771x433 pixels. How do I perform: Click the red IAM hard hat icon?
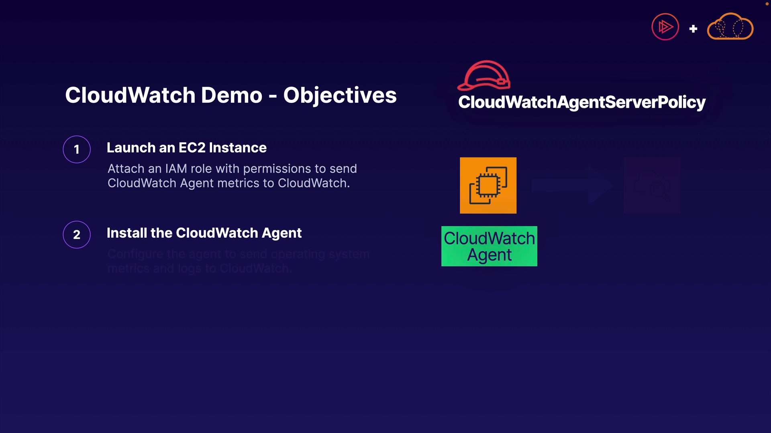484,75
